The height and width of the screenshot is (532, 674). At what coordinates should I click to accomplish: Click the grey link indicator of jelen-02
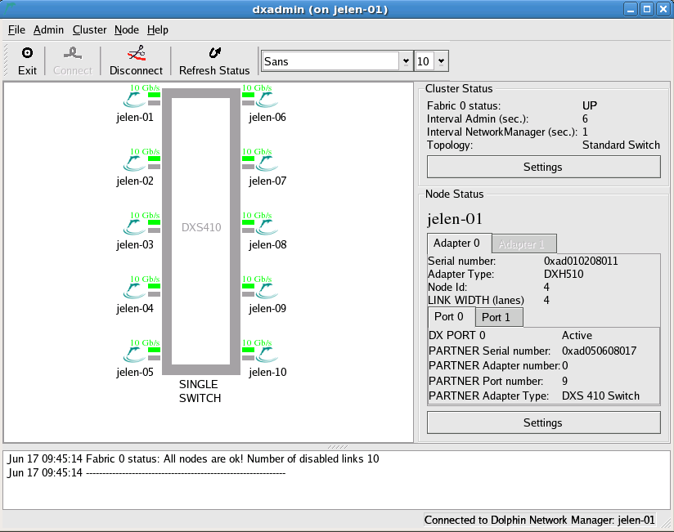(155, 167)
